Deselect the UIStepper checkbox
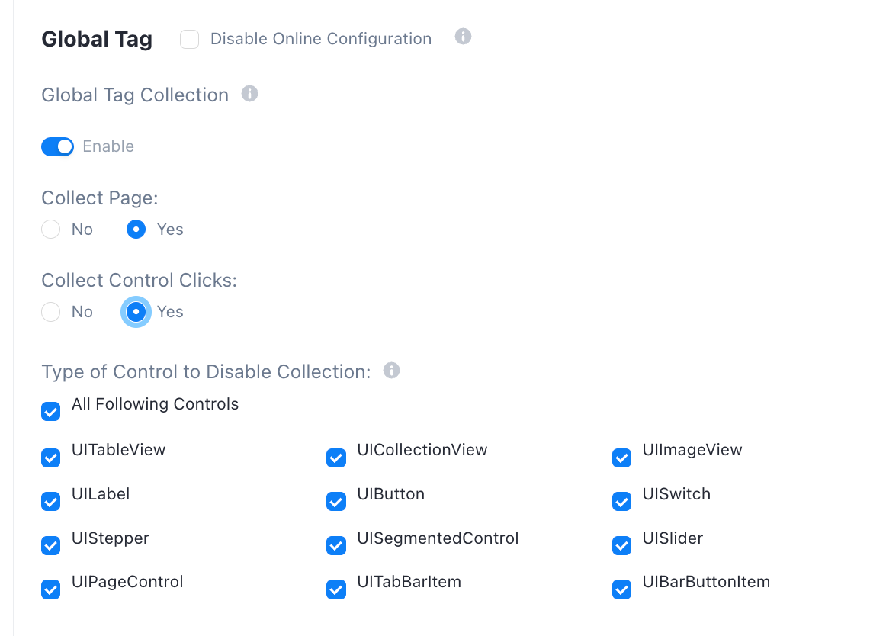The width and height of the screenshot is (886, 636). click(x=51, y=545)
